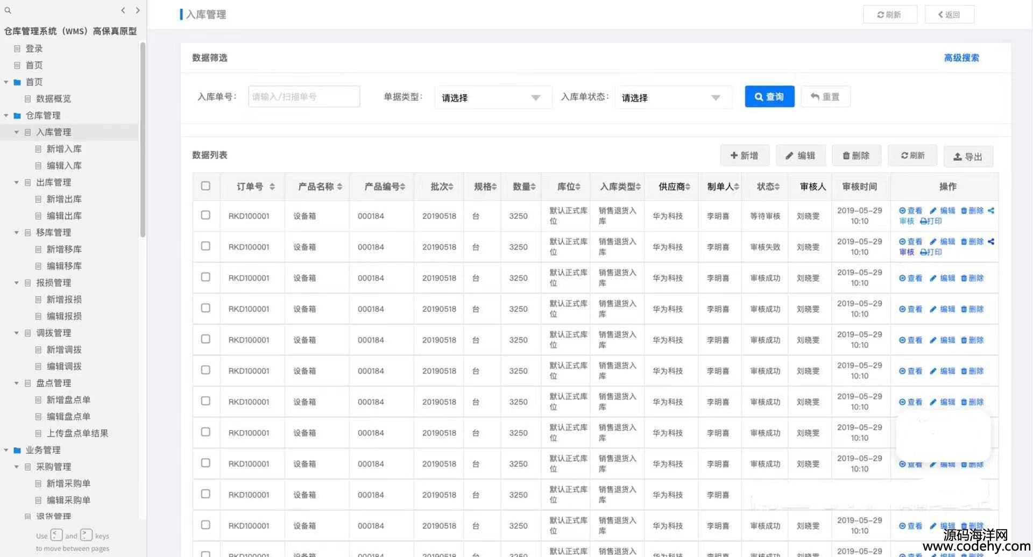
Task: Click the 重置 button
Action: coord(825,97)
